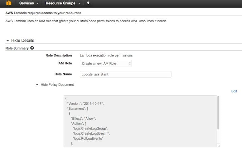Focus the Role Name input field

[126, 74]
